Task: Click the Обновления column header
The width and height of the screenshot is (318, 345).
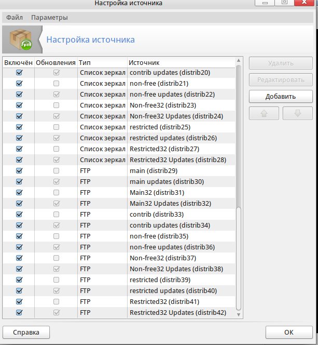Action: [x=56, y=63]
